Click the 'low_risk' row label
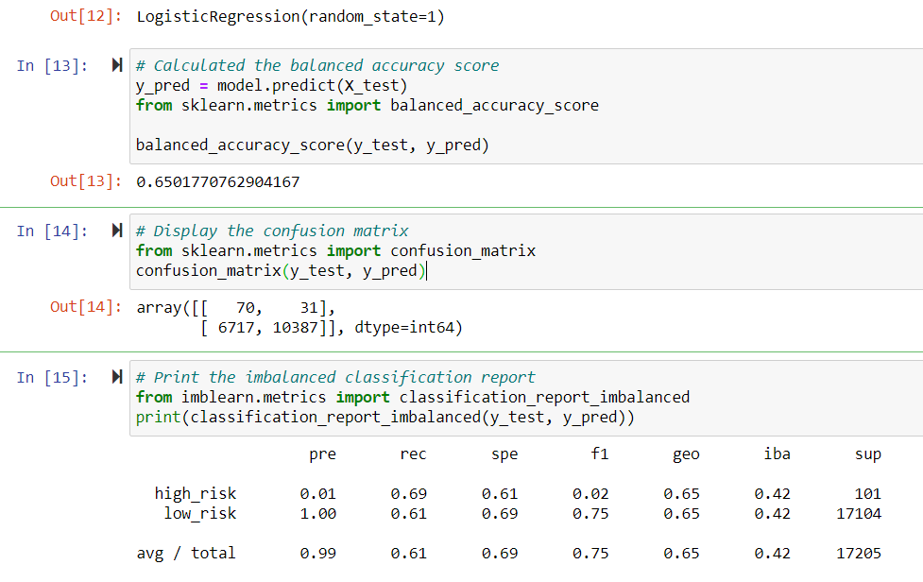This screenshot has height=582, width=923. coord(200,513)
